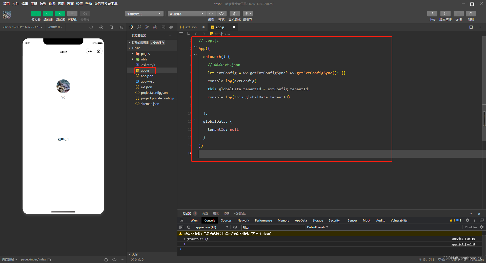This screenshot has height=263, width=486.
Task: Click the compile refresh icon
Action: [x=211, y=14]
